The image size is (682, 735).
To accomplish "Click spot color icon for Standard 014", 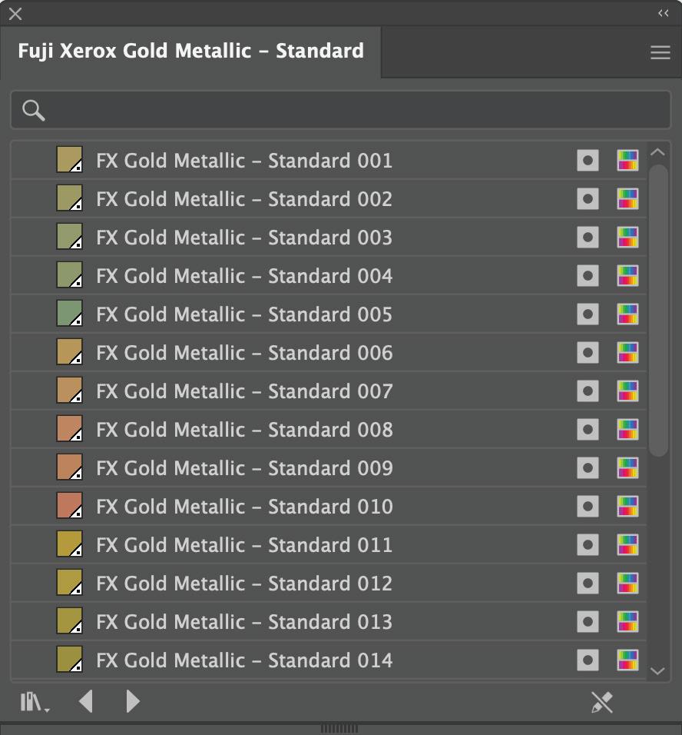I will (x=588, y=660).
